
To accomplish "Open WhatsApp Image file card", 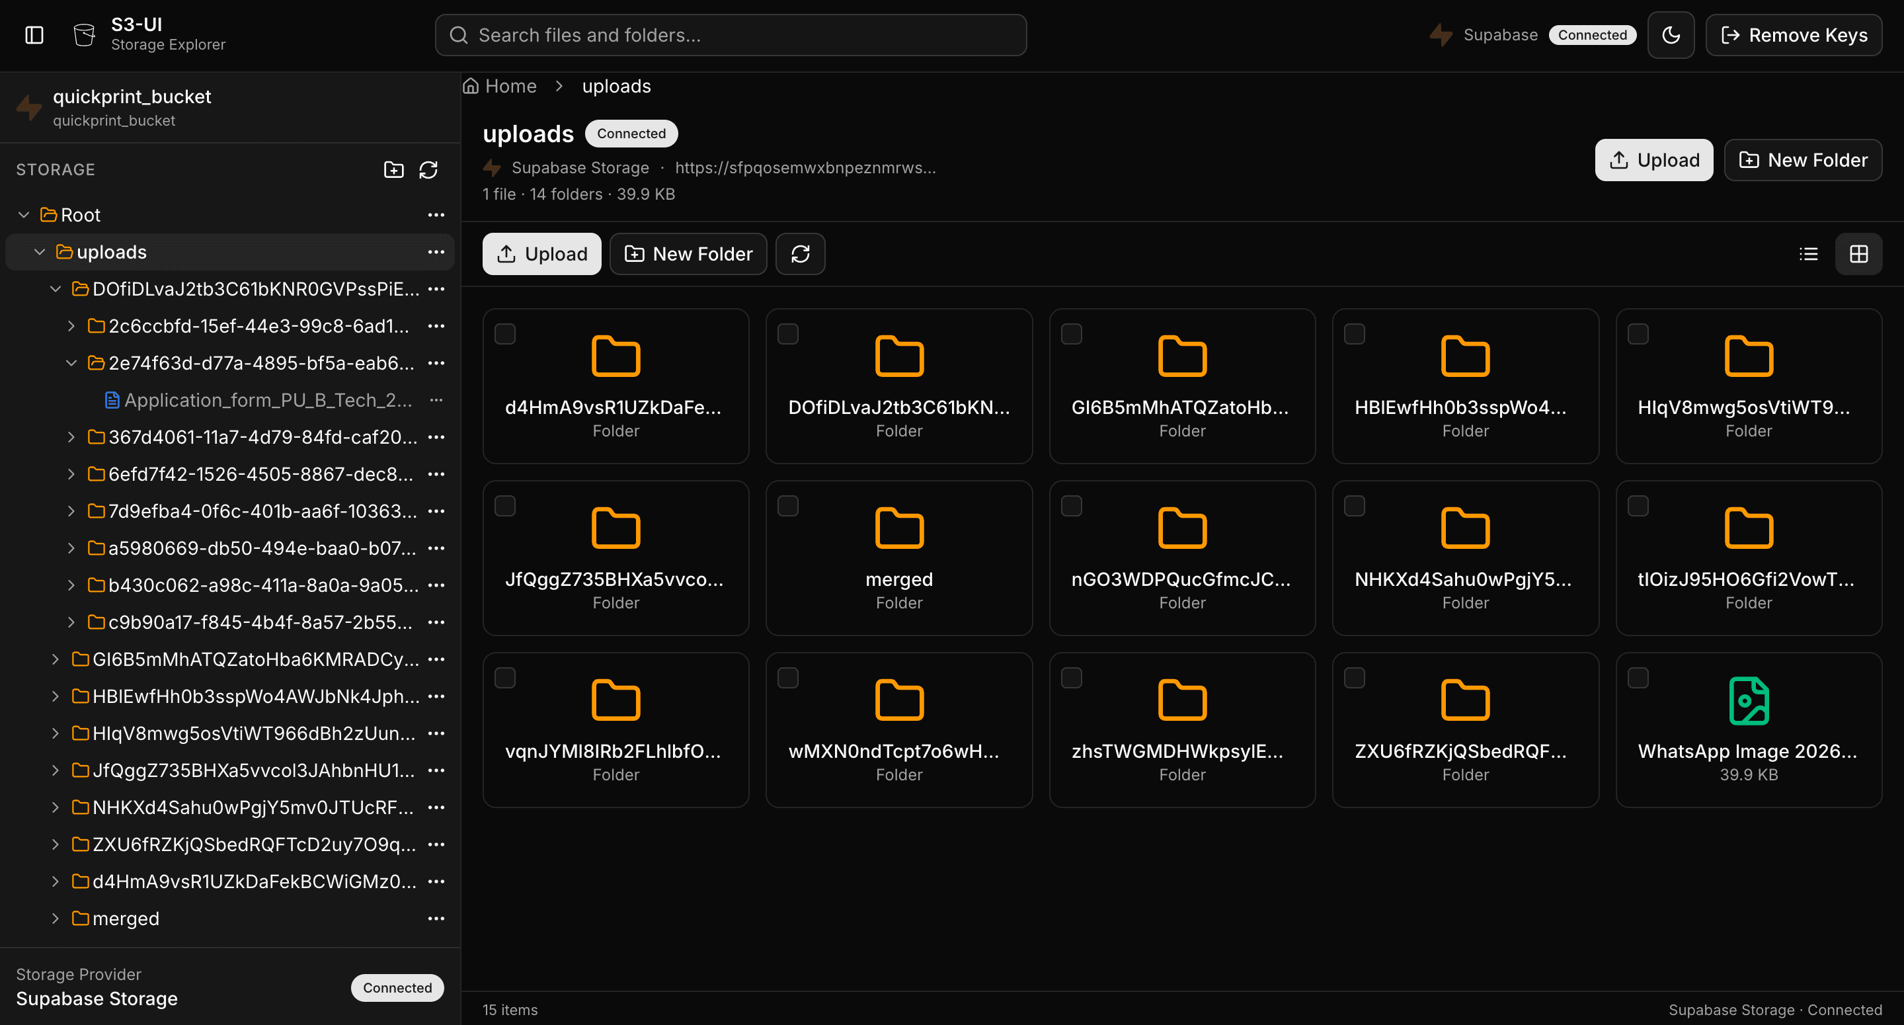I will click(x=1748, y=729).
